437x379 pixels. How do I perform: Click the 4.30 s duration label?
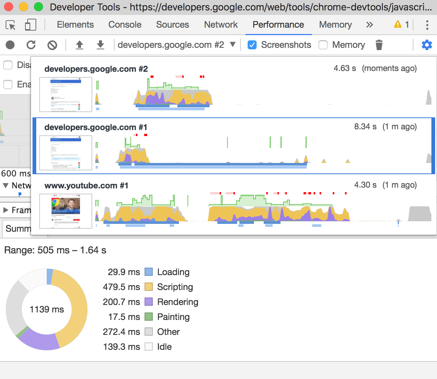coord(365,185)
